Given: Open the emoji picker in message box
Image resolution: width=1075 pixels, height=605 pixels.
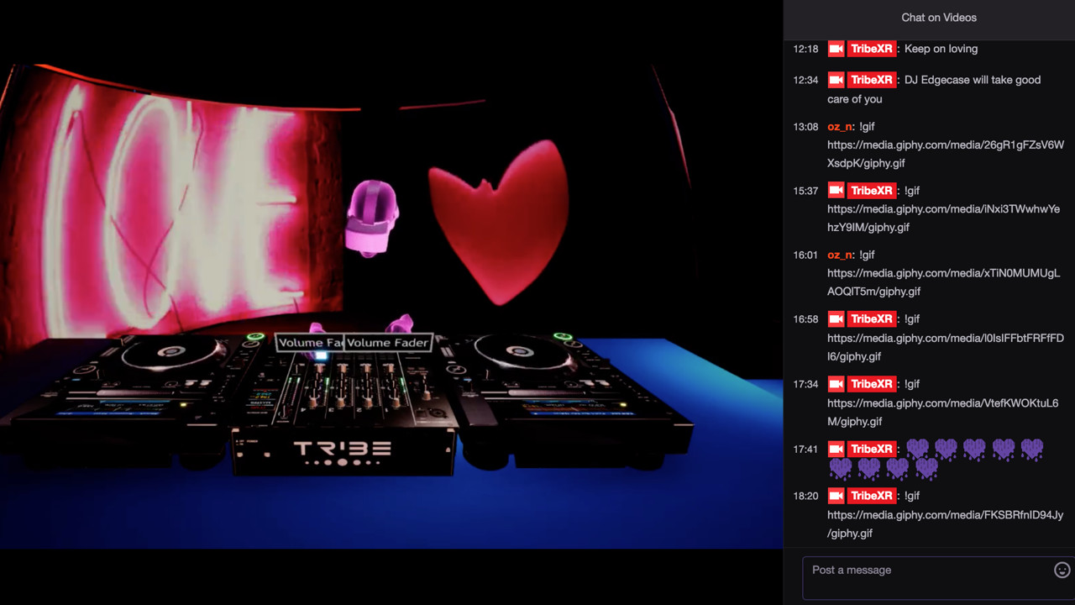Looking at the screenshot, I should (1062, 571).
